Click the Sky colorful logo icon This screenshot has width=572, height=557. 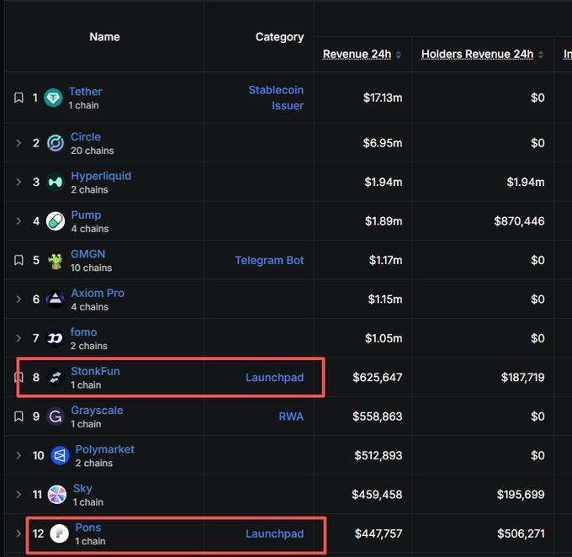click(x=57, y=495)
